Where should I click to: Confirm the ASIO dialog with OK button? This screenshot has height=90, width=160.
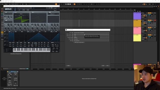click(x=103, y=65)
